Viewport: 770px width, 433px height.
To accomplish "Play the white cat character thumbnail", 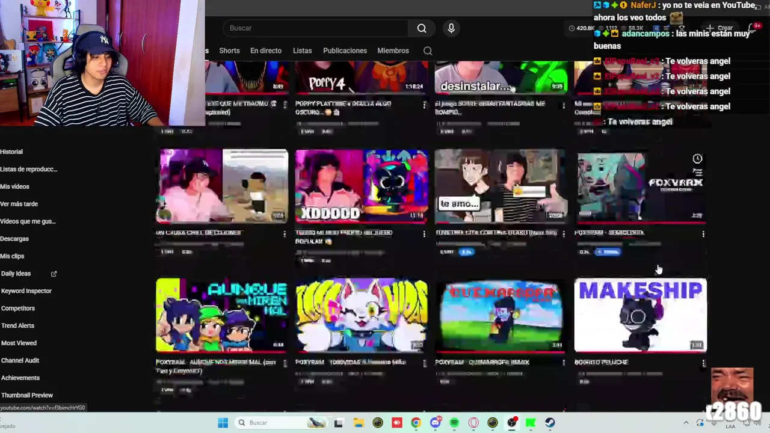I will tap(361, 315).
